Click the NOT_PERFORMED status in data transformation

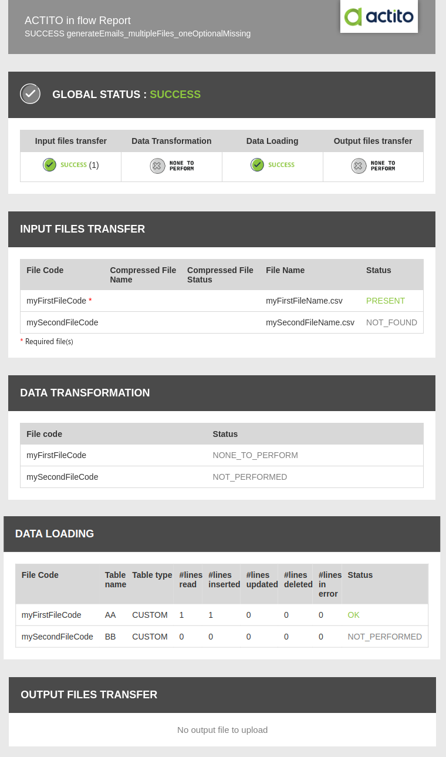(250, 477)
